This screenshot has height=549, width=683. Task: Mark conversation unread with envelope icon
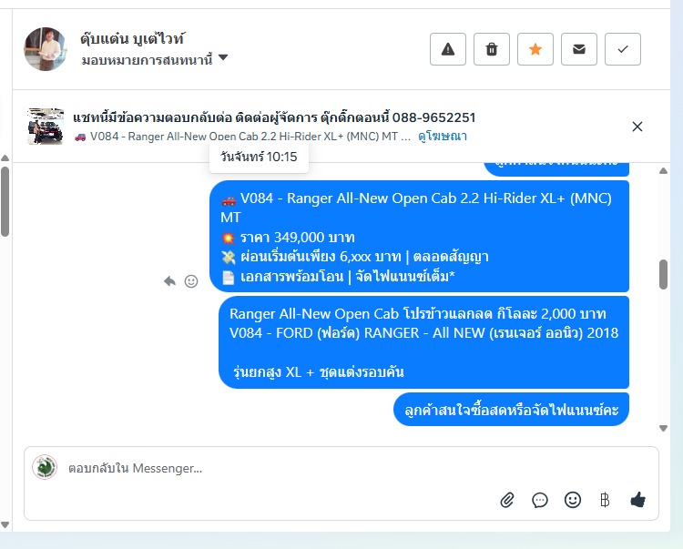(579, 49)
